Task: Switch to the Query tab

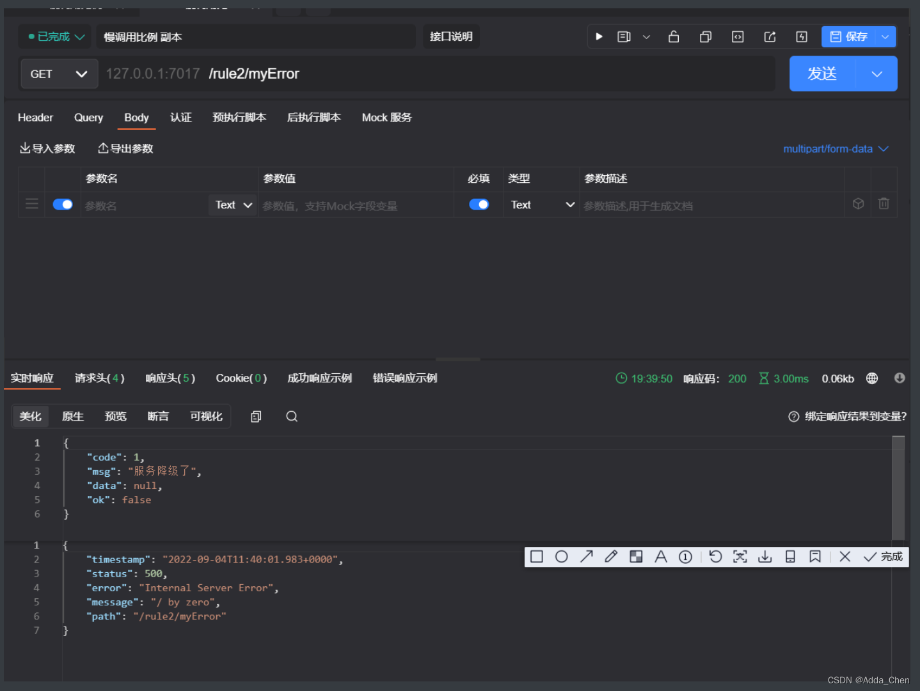Action: (88, 117)
